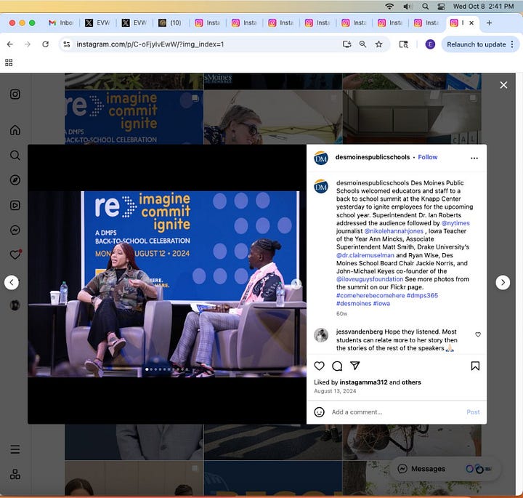Open jessvandenberg commenter profile
Viewport: 523px width, 498px height.
tap(360, 332)
